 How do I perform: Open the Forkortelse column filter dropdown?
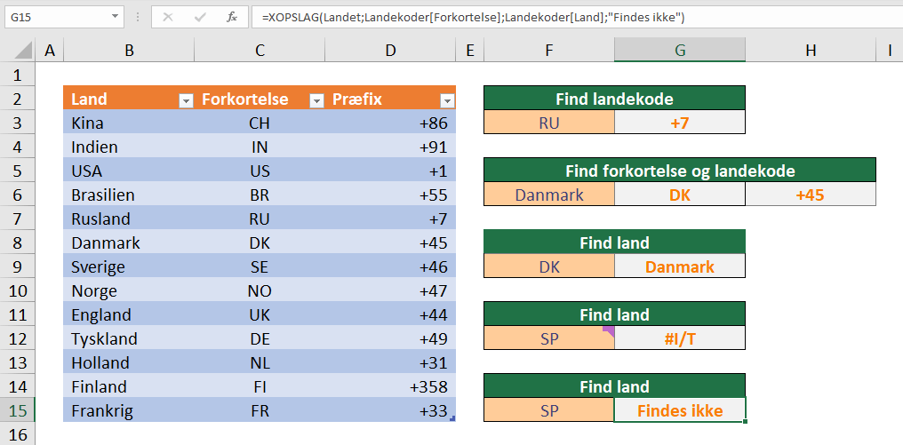pos(316,100)
